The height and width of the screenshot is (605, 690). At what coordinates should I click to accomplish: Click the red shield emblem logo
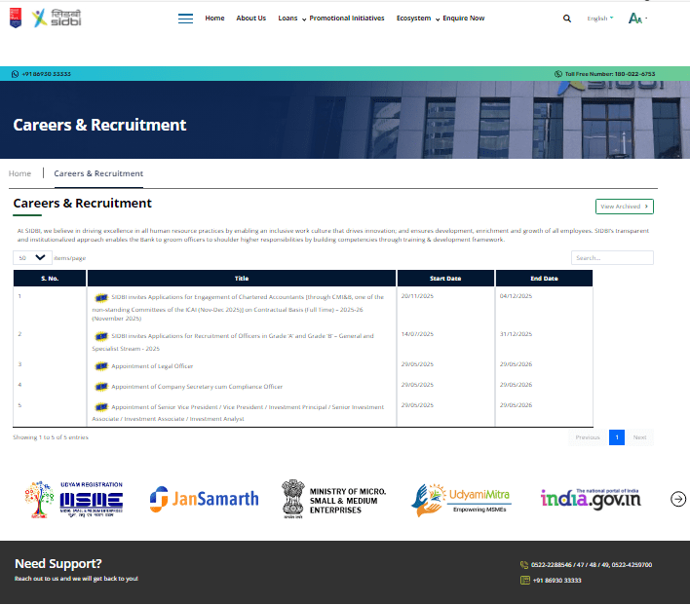(16, 19)
